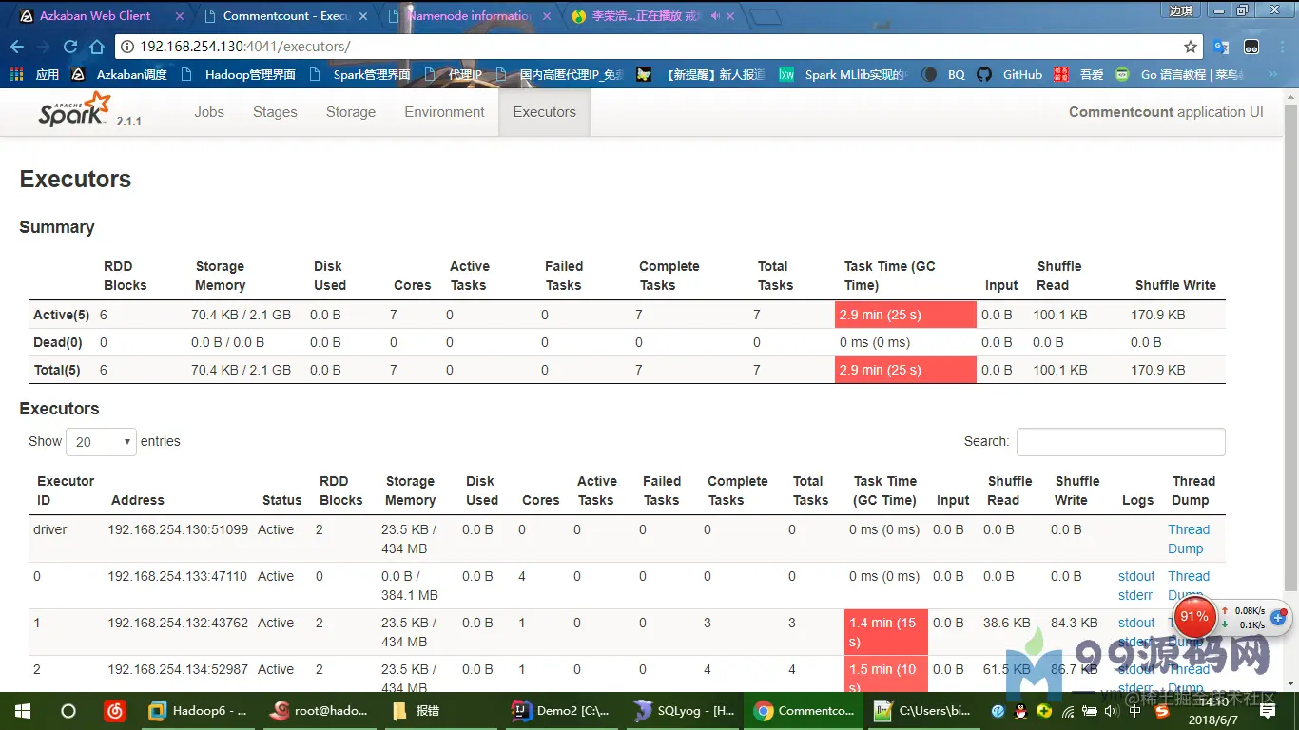Open the BQ bookmark
The width and height of the screenshot is (1299, 730).
944,74
